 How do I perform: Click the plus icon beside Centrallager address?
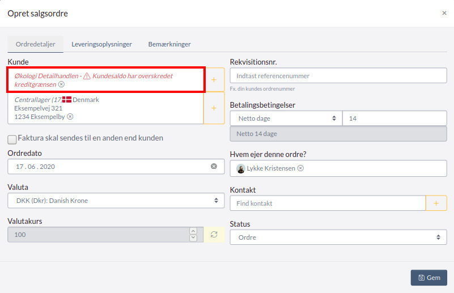[x=214, y=108]
